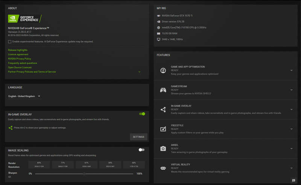Click the Virtual Reality feature title
The width and height of the screenshot is (301, 185).
click(181, 165)
